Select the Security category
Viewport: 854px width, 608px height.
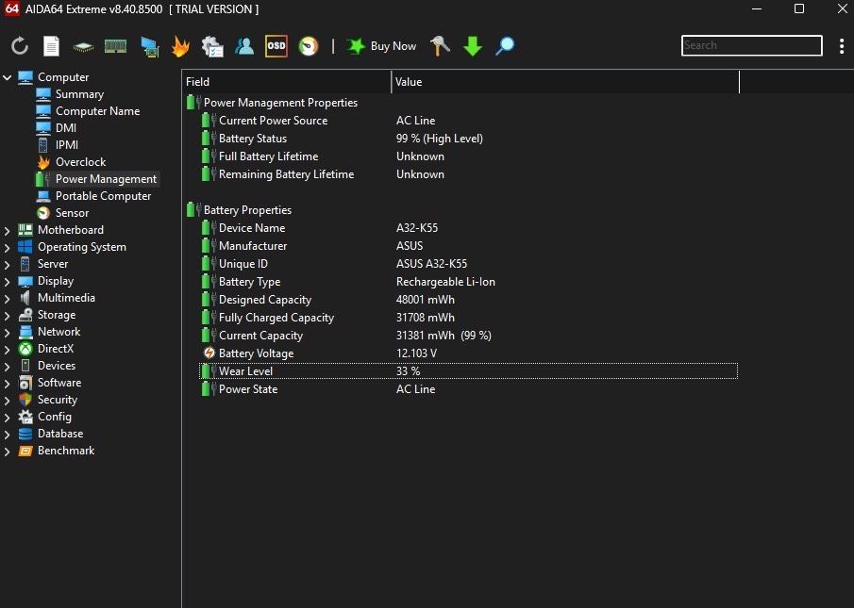coord(58,399)
